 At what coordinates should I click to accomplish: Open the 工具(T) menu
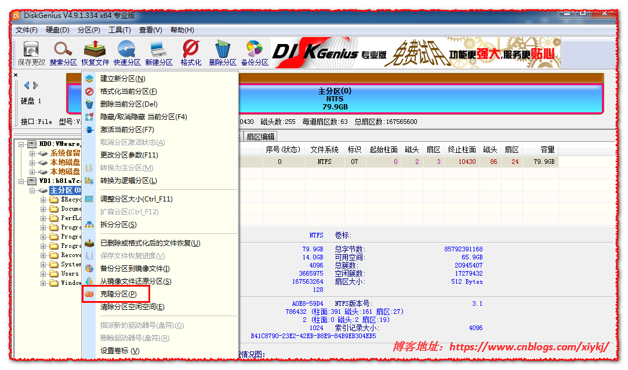point(119,30)
